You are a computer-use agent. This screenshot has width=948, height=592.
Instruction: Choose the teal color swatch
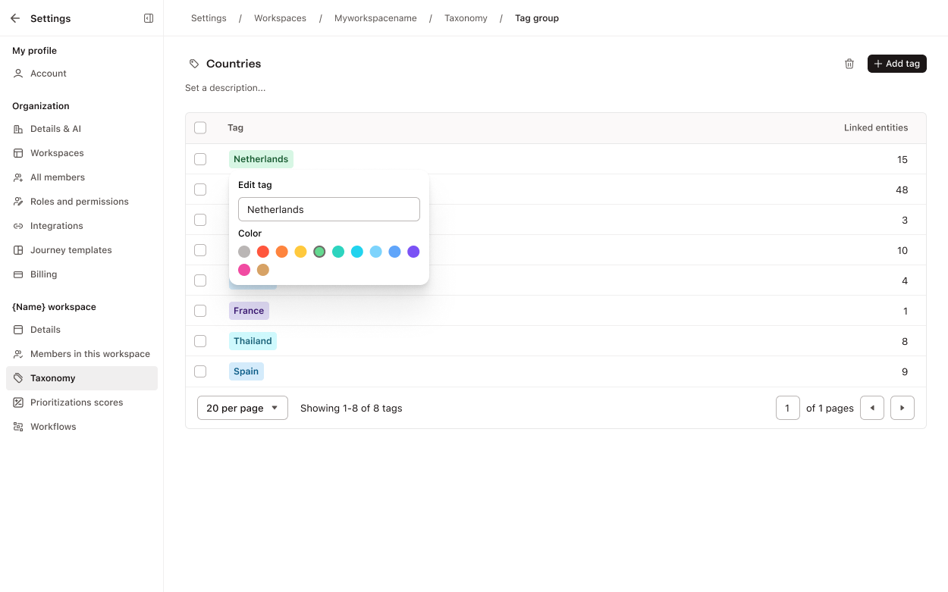click(x=338, y=252)
